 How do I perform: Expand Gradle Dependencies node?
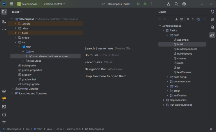tap(163, 100)
